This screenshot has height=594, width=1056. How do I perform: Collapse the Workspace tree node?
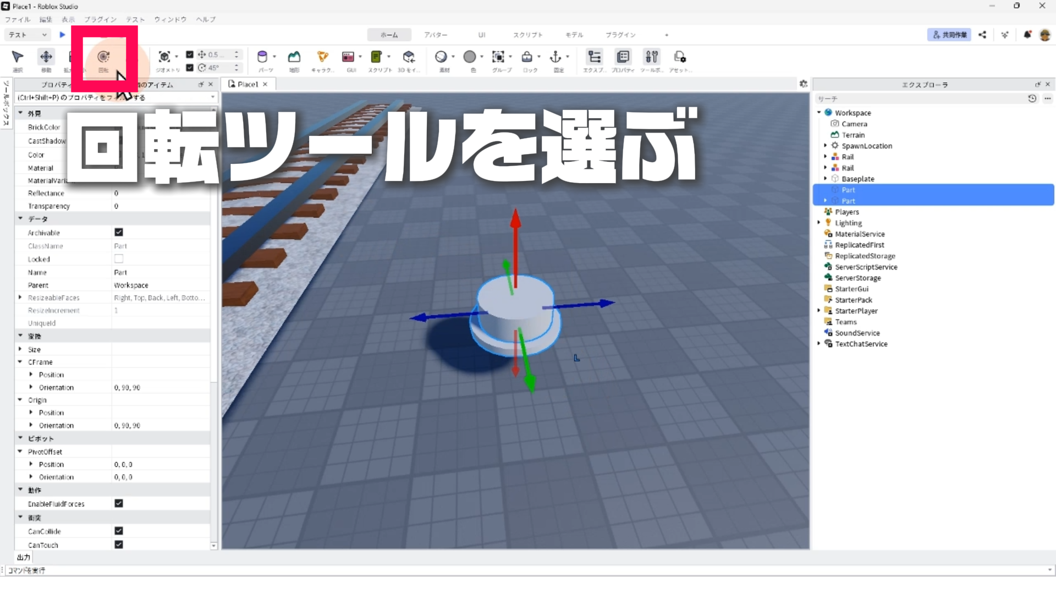[x=819, y=113]
